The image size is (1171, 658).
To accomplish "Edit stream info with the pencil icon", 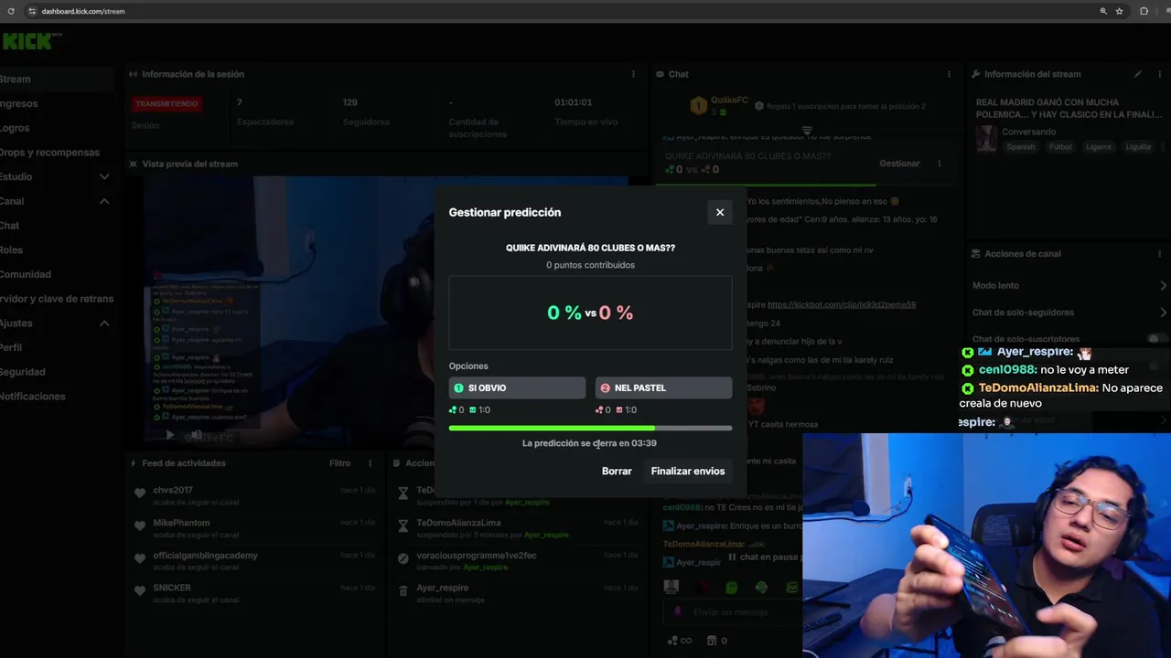I will [1137, 74].
